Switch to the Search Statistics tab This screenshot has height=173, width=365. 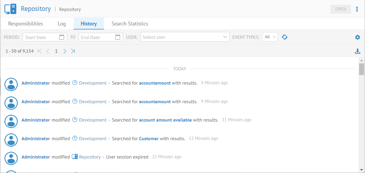[130, 24]
